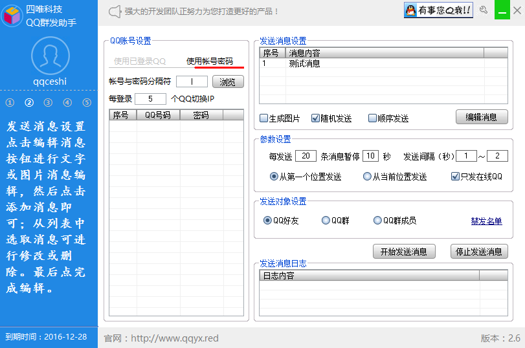Viewport: 525px width, 348px height.
Task: Go to step 5 circle icon
Action: point(87,102)
